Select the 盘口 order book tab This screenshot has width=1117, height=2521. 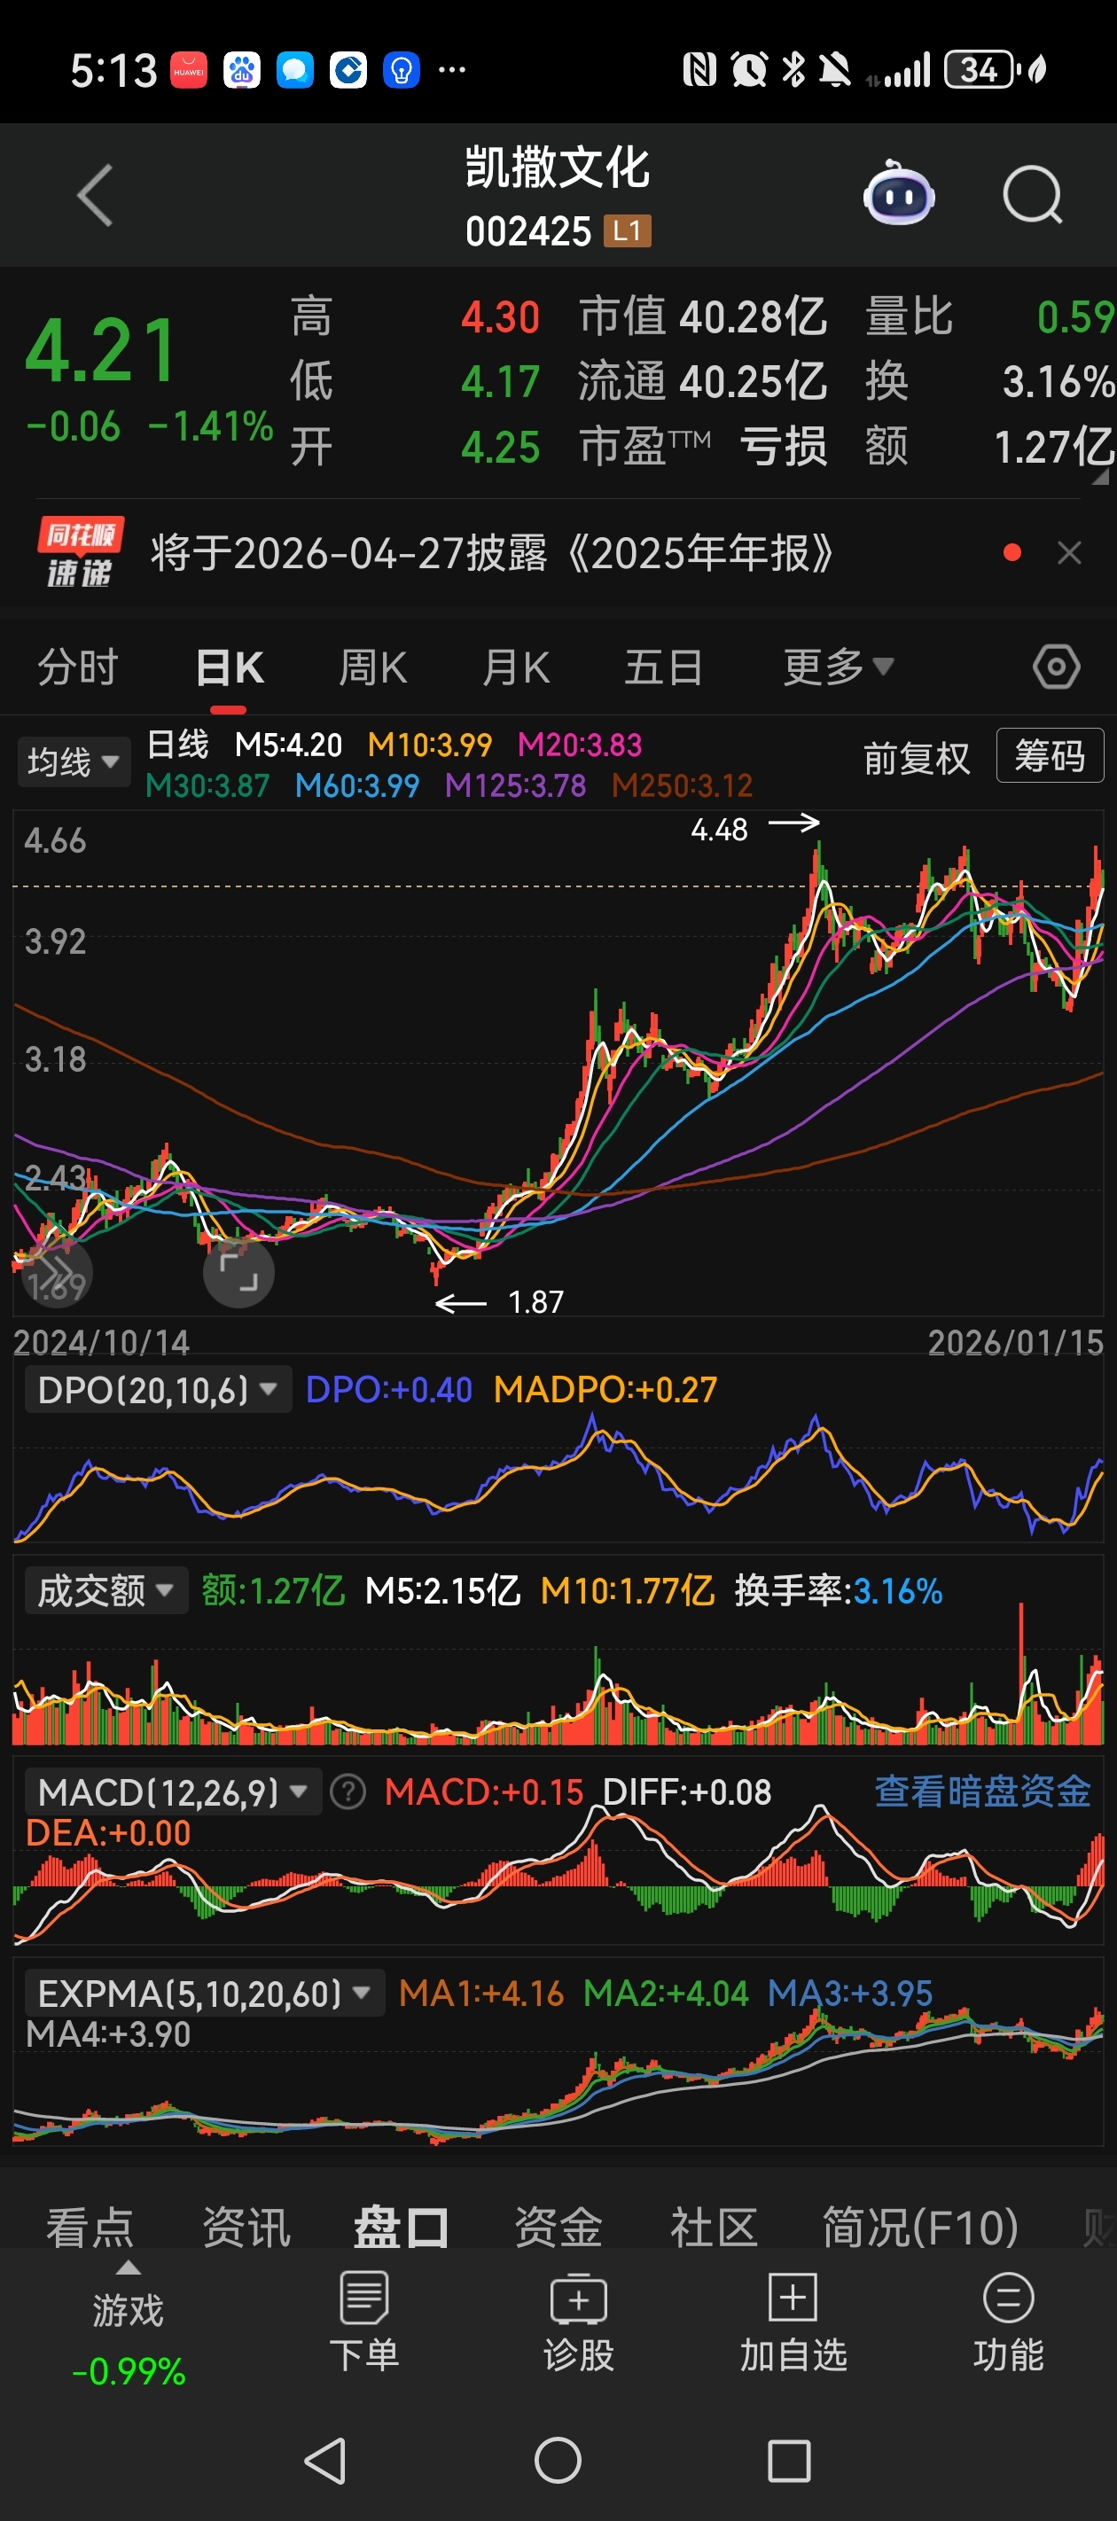click(x=402, y=2228)
